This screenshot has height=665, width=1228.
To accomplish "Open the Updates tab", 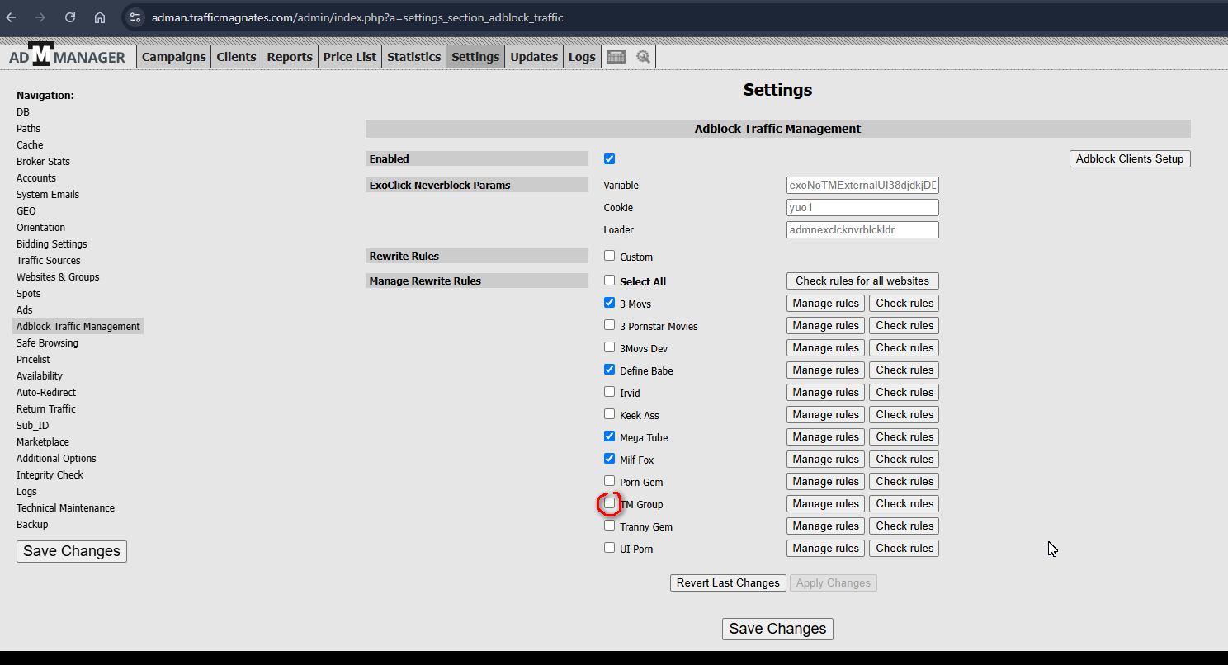I will coord(534,56).
